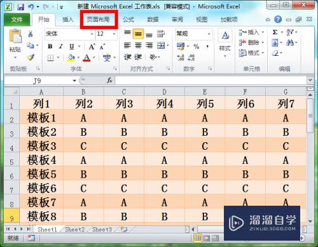This screenshot has width=318, height=247.
Task: Open the phonetic guide (wén) icon
Action: click(107, 58)
